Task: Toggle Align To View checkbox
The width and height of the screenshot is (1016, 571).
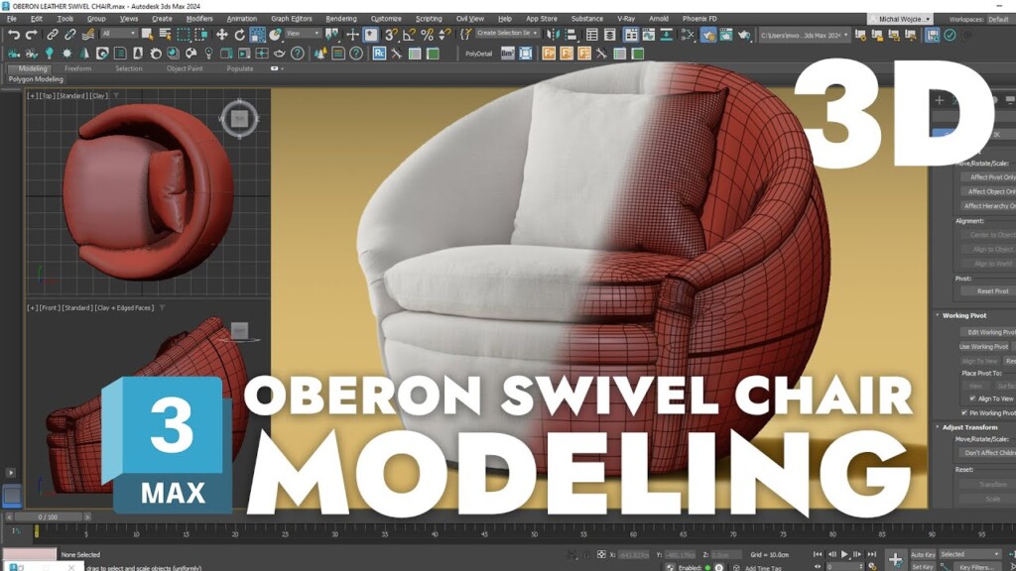Action: click(x=972, y=399)
